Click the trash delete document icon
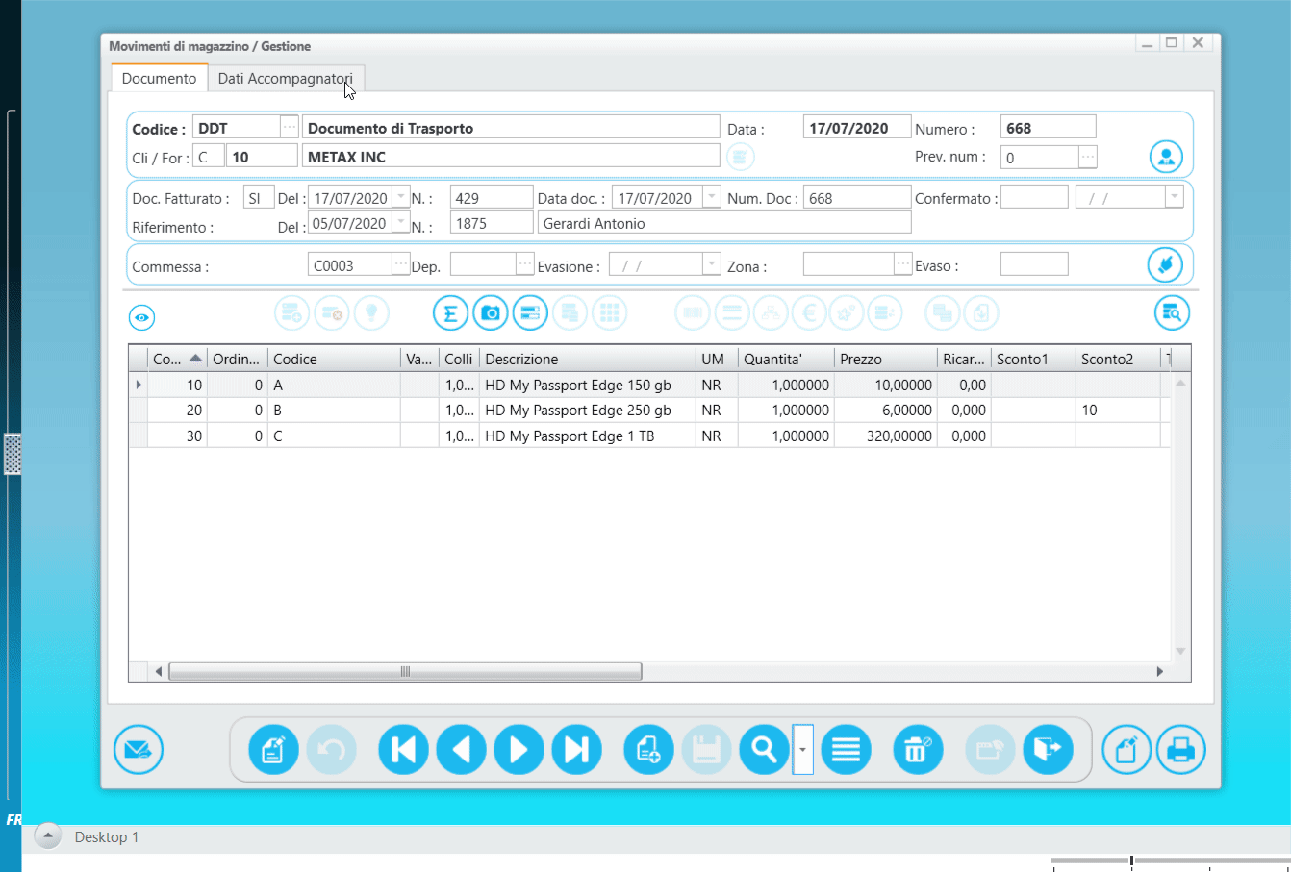The height and width of the screenshot is (872, 1291). tap(918, 750)
